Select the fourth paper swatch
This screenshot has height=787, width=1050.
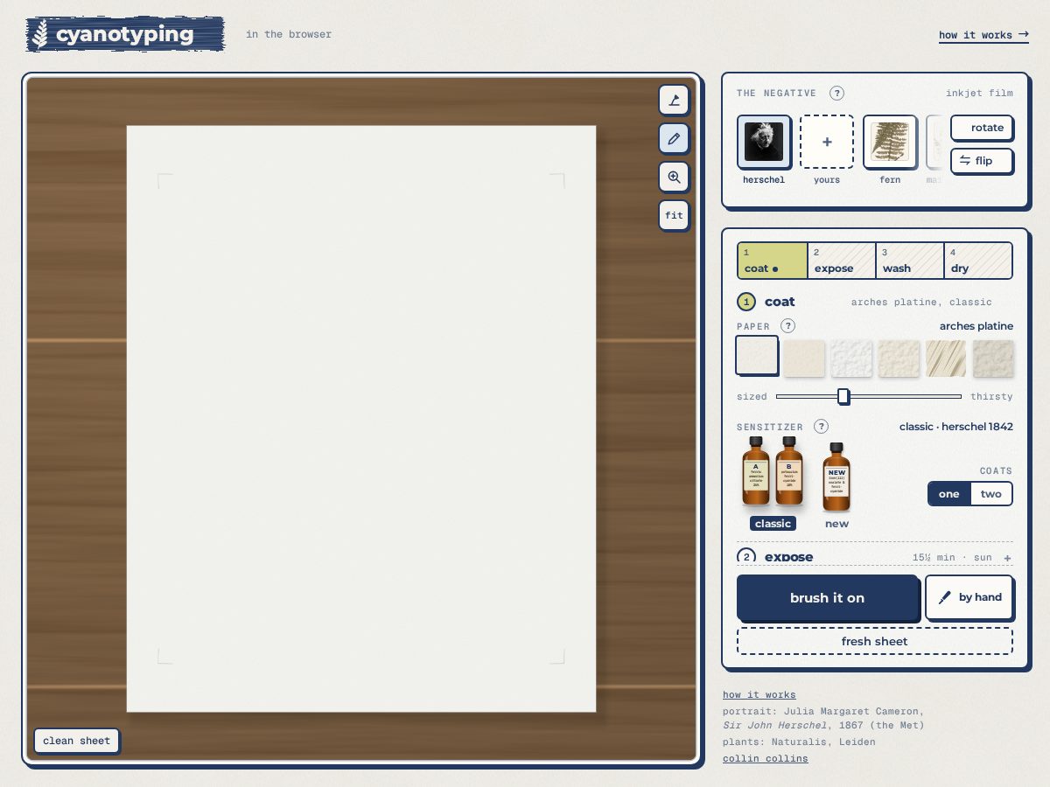[899, 358]
